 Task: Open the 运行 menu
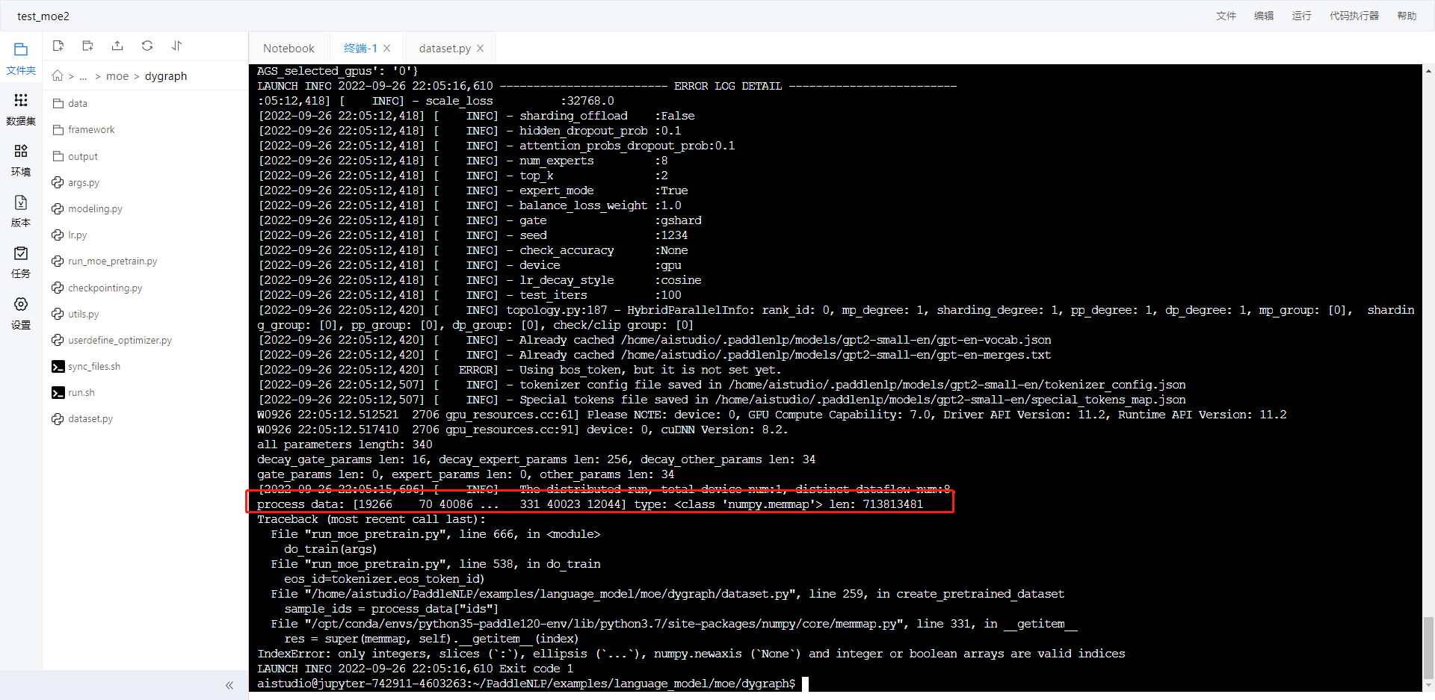pyautogui.click(x=1300, y=16)
